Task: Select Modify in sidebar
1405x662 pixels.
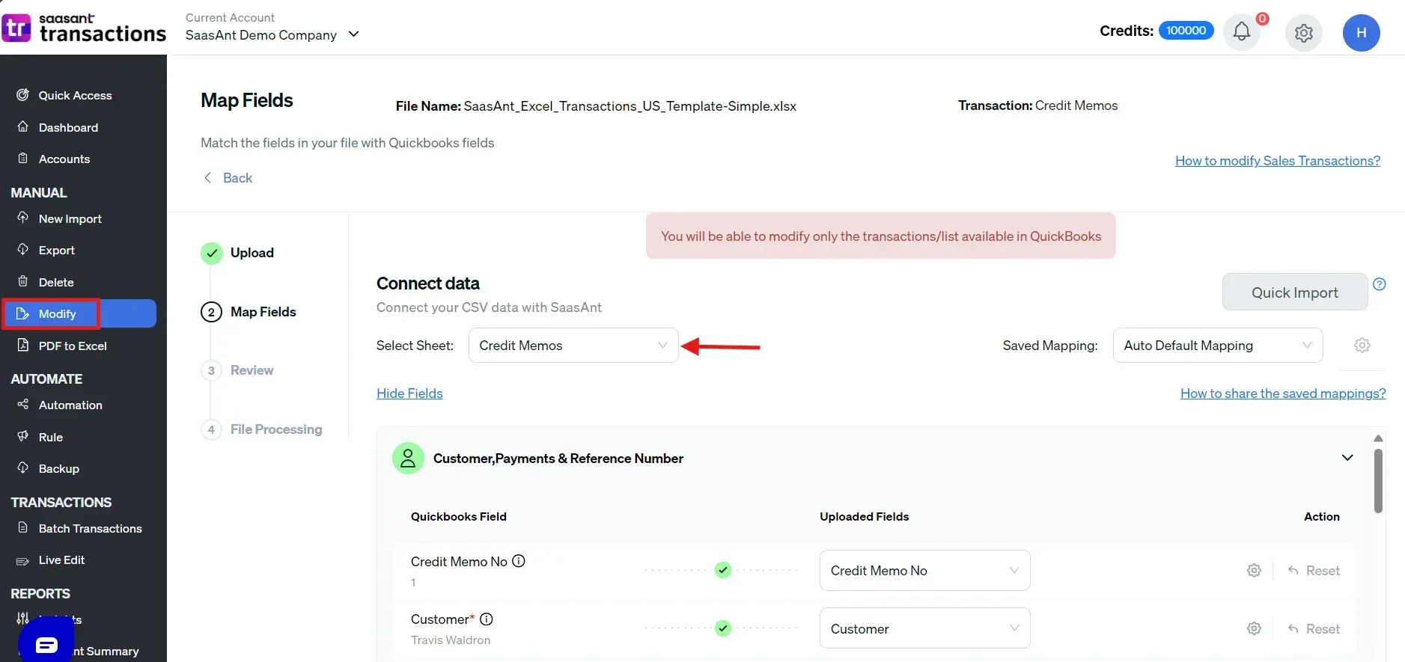Action: pos(79,314)
